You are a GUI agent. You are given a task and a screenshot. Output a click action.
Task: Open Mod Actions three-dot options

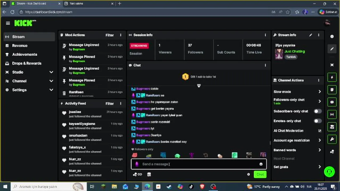(121, 35)
